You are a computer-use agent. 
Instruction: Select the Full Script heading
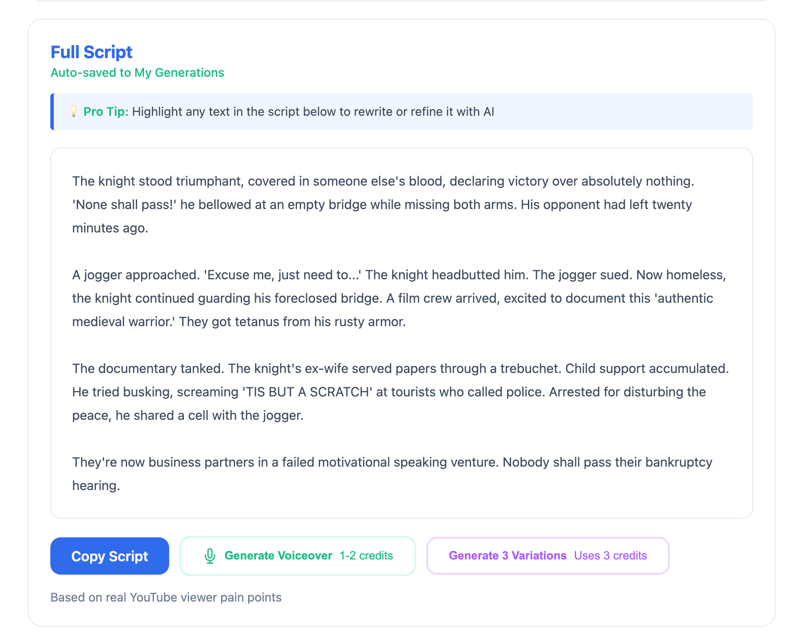click(x=92, y=52)
